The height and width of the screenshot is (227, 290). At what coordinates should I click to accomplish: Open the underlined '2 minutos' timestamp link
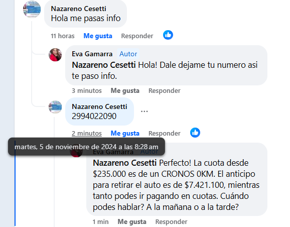click(87, 133)
